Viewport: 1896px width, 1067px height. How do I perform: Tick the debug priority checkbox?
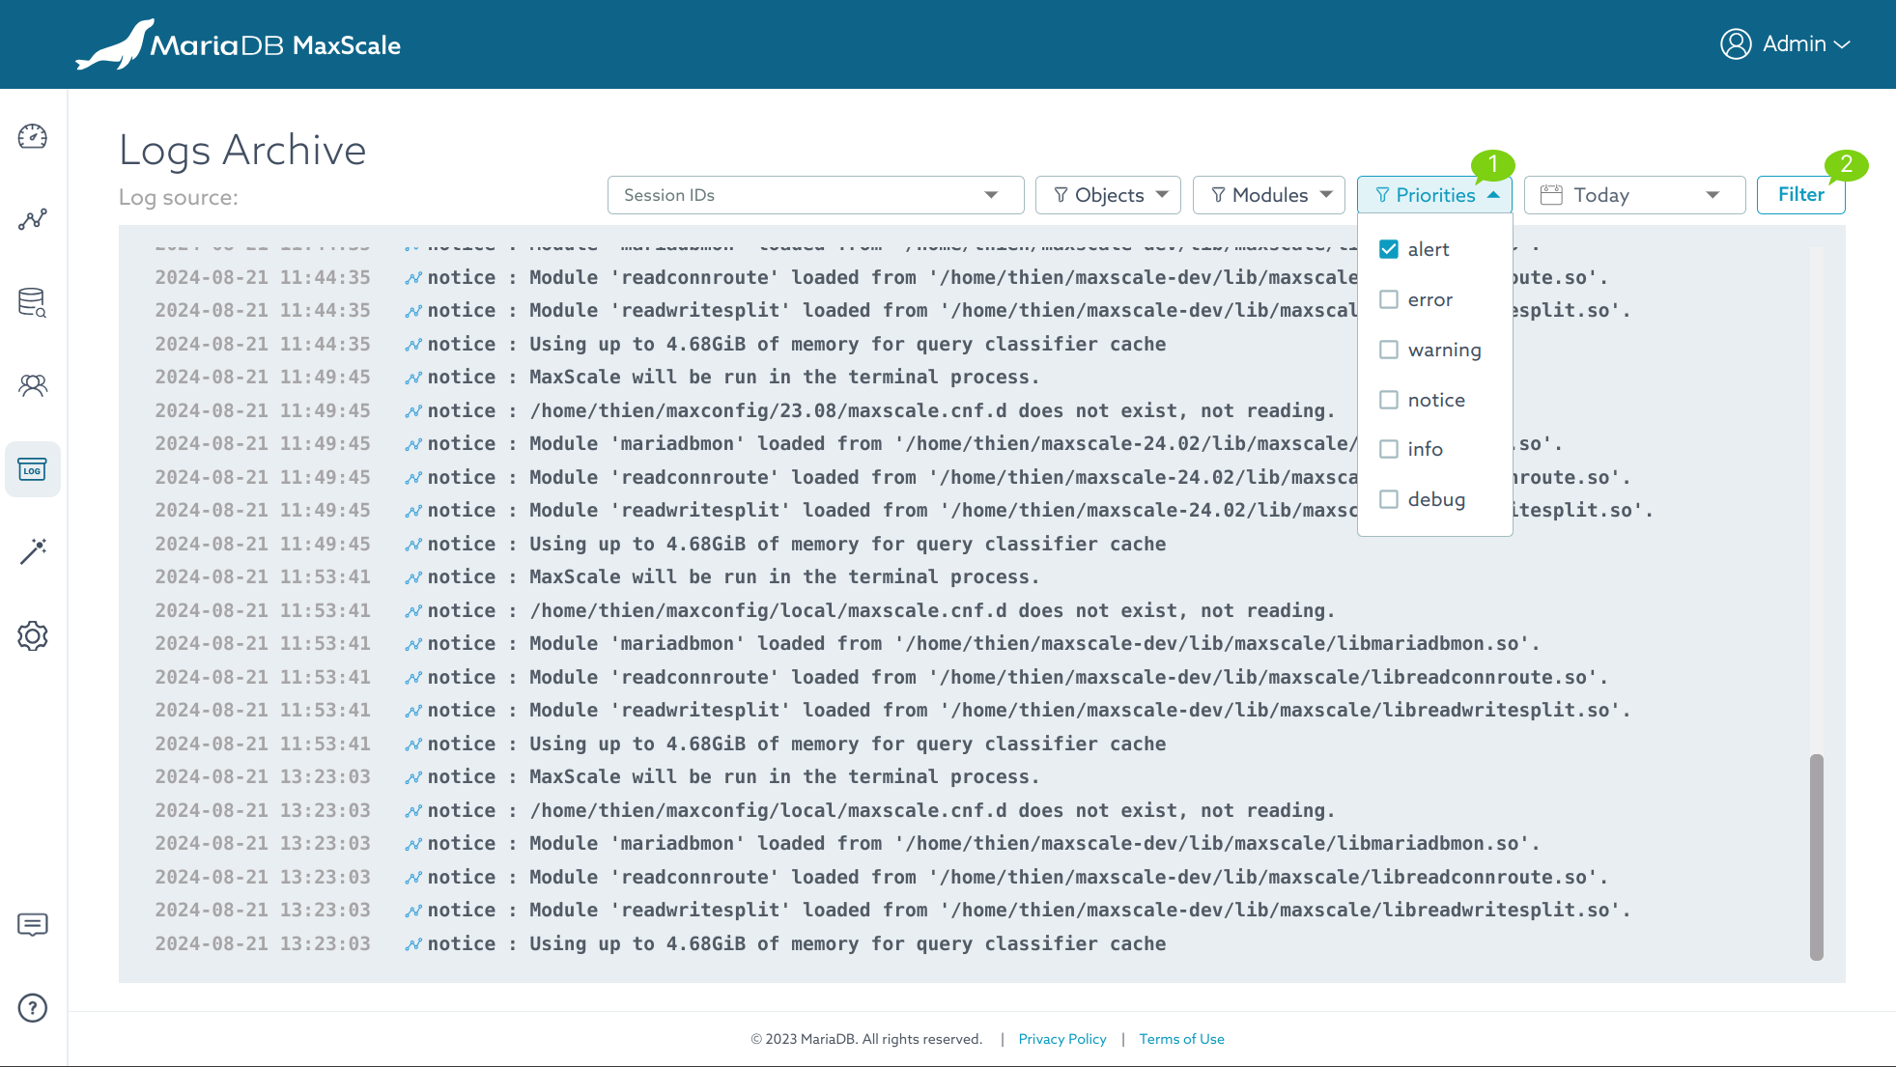click(1389, 499)
